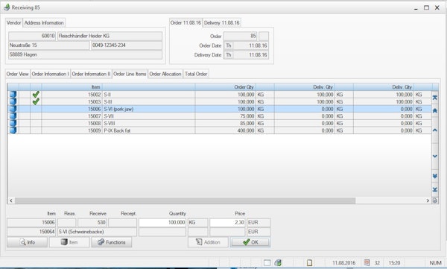Image resolution: width=447 pixels, height=269 pixels.
Task: Jump to first row using top navigation arrow
Action: tap(435, 98)
